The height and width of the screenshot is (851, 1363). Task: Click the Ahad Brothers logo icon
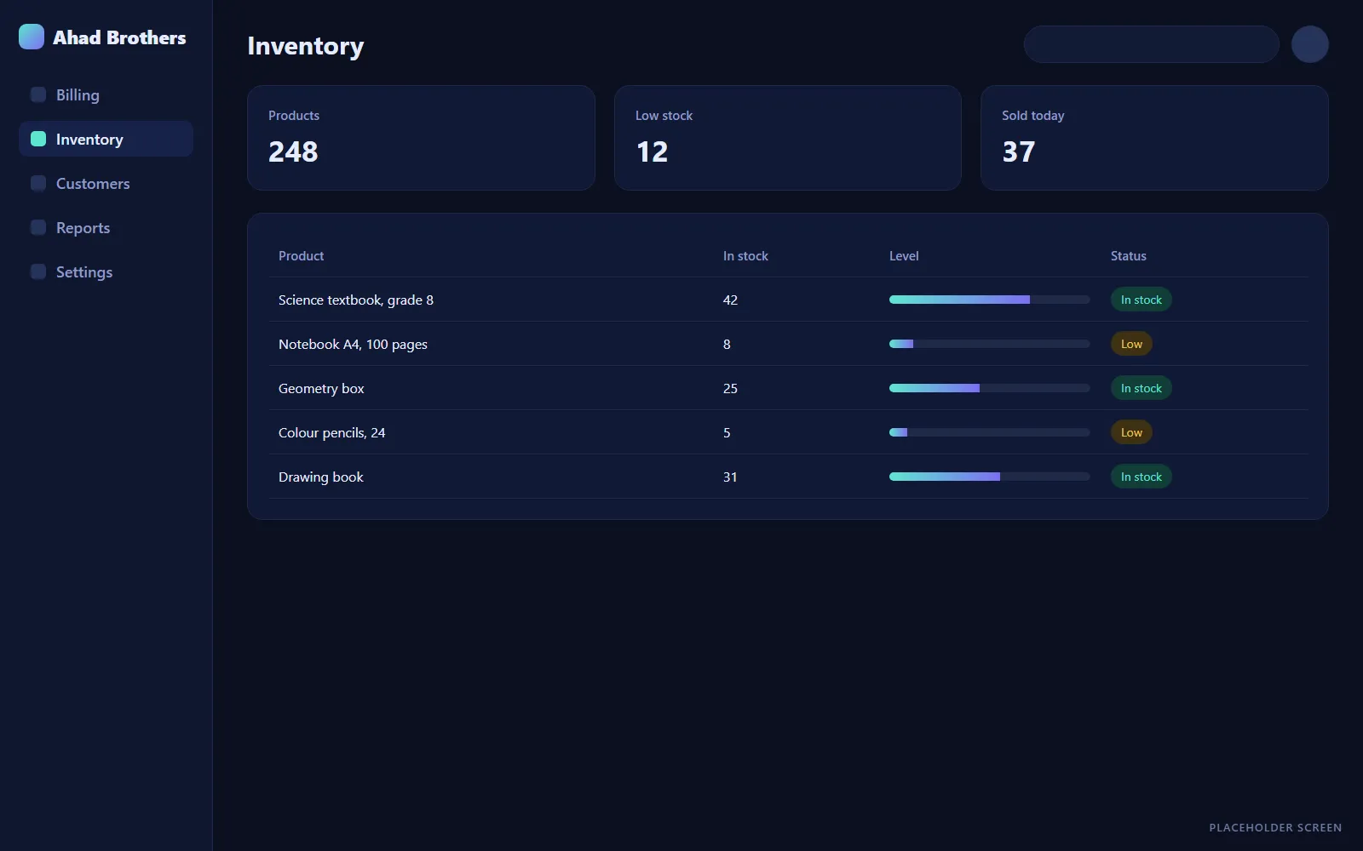coord(32,37)
